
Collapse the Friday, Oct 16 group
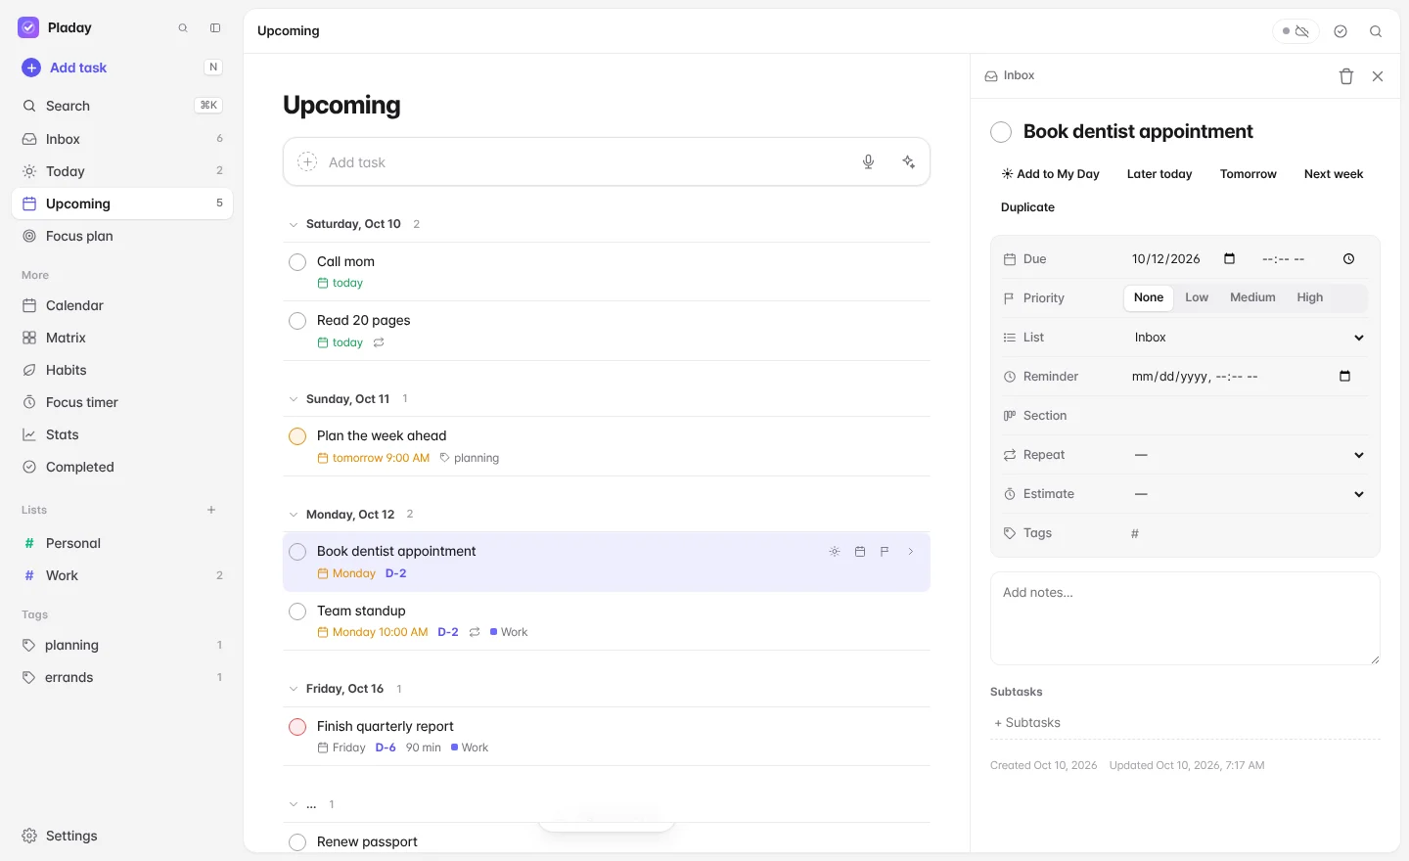294,689
